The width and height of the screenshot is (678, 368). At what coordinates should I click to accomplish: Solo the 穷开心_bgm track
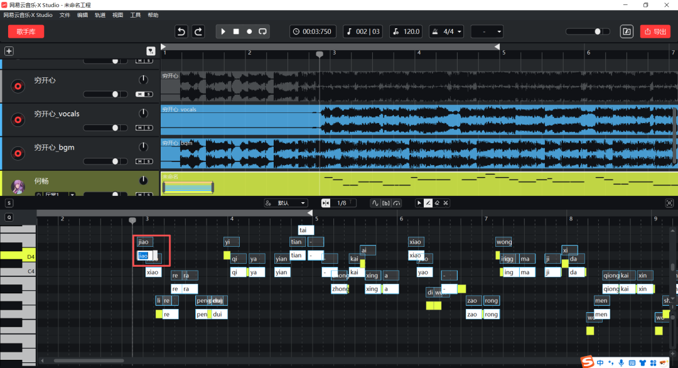click(148, 161)
